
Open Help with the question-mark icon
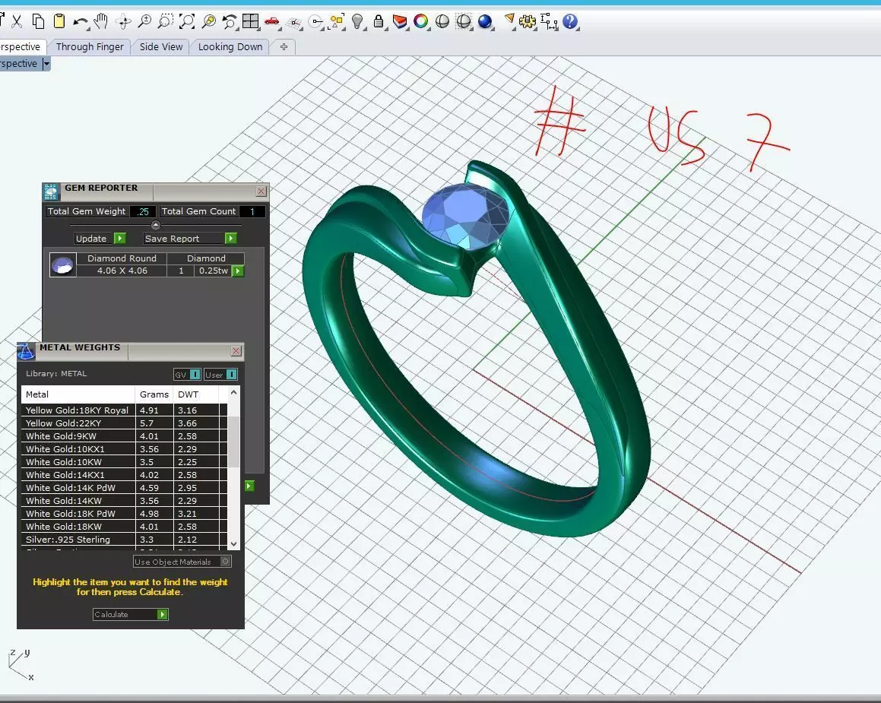(570, 21)
